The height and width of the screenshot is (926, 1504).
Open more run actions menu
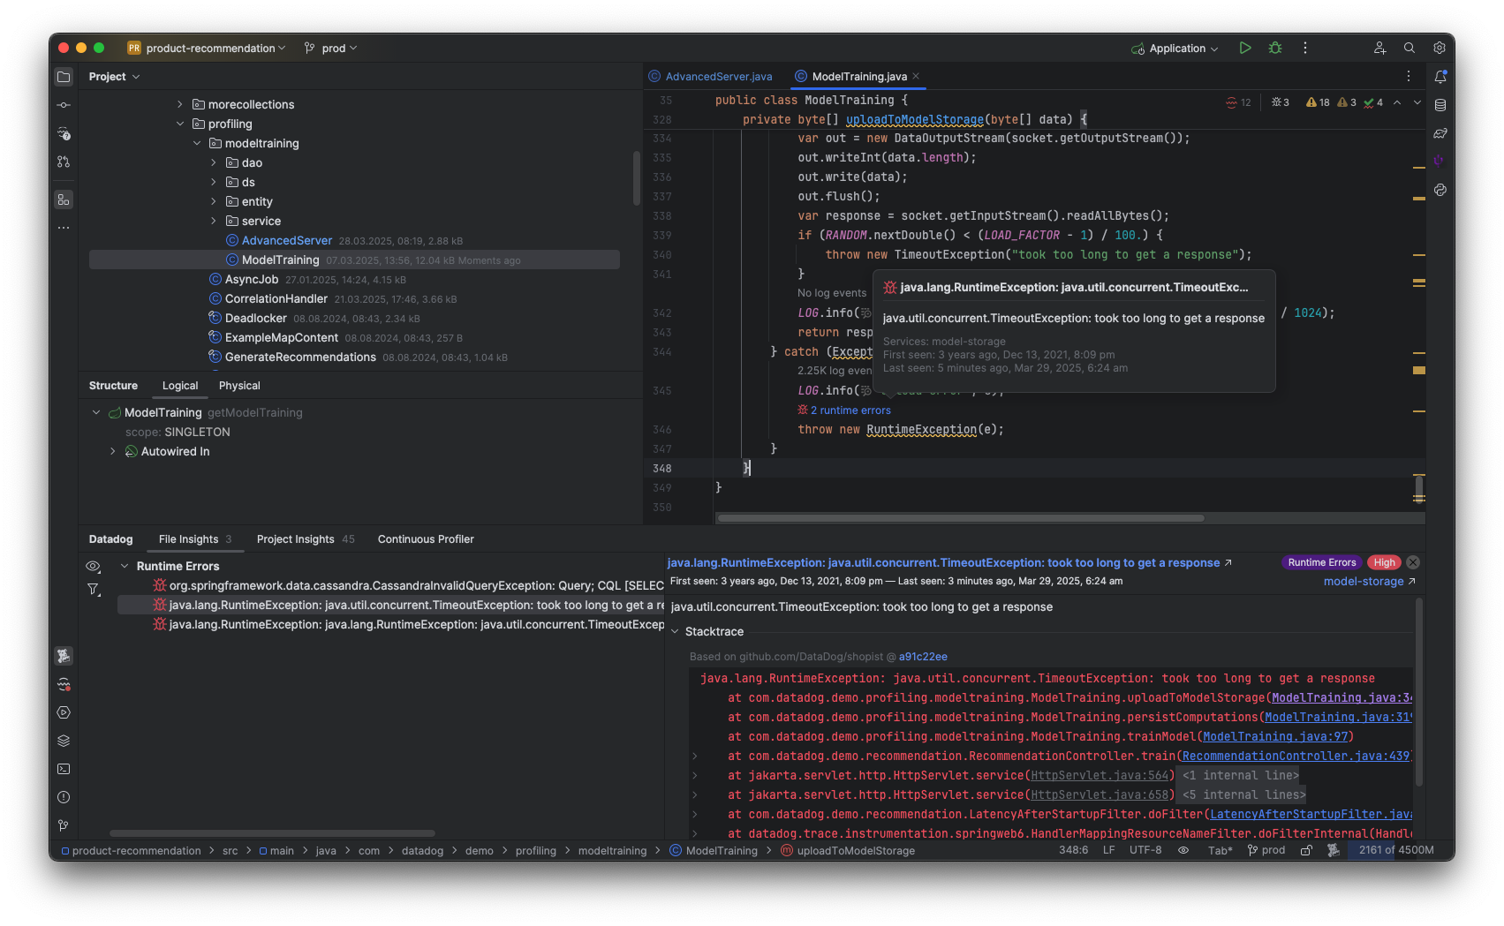(1305, 48)
